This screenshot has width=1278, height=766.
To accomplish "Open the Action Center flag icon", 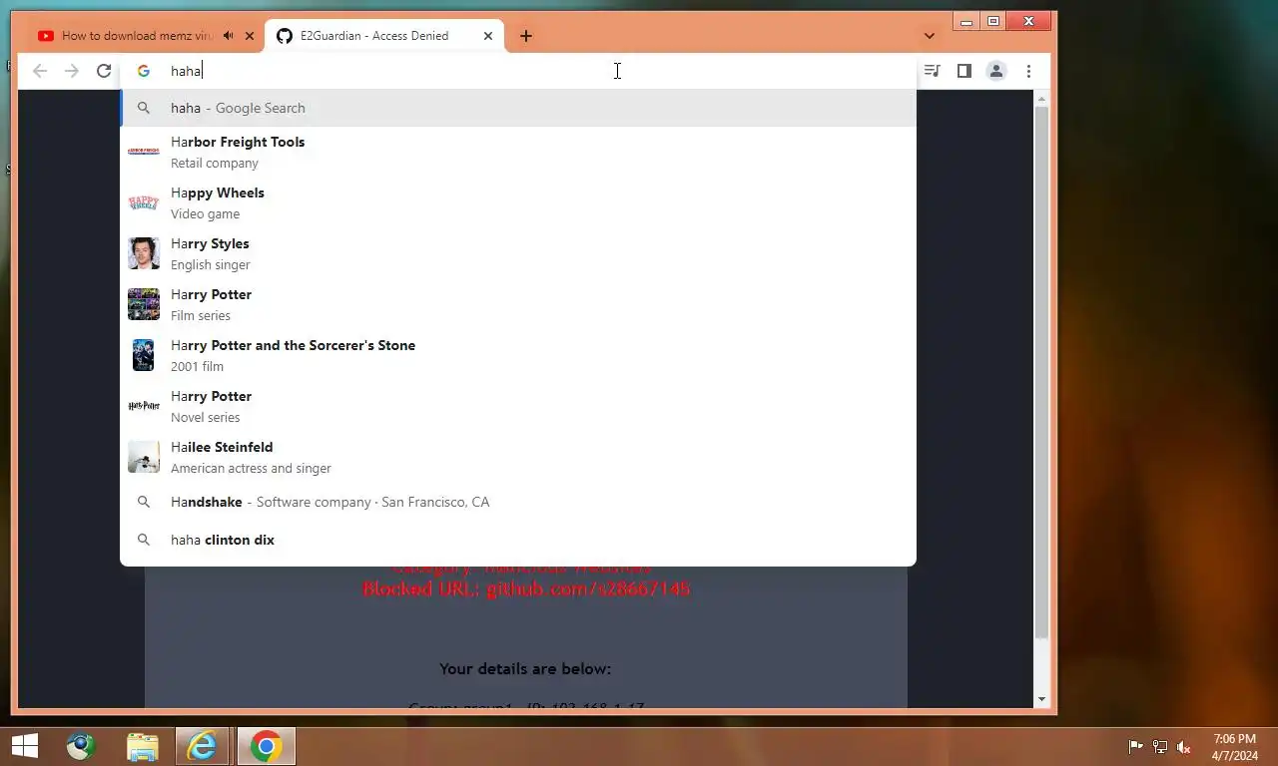I will pyautogui.click(x=1136, y=746).
